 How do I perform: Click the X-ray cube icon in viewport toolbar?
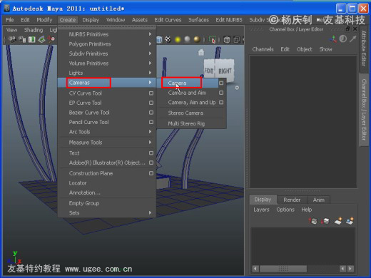click(x=227, y=40)
